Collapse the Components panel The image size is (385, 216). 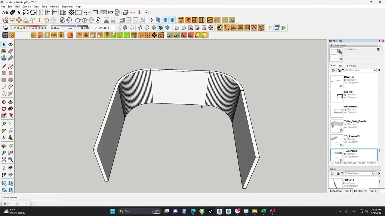331,45
